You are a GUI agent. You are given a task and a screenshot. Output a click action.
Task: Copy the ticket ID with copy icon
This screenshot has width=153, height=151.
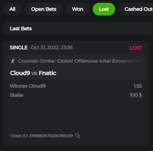click(78, 136)
